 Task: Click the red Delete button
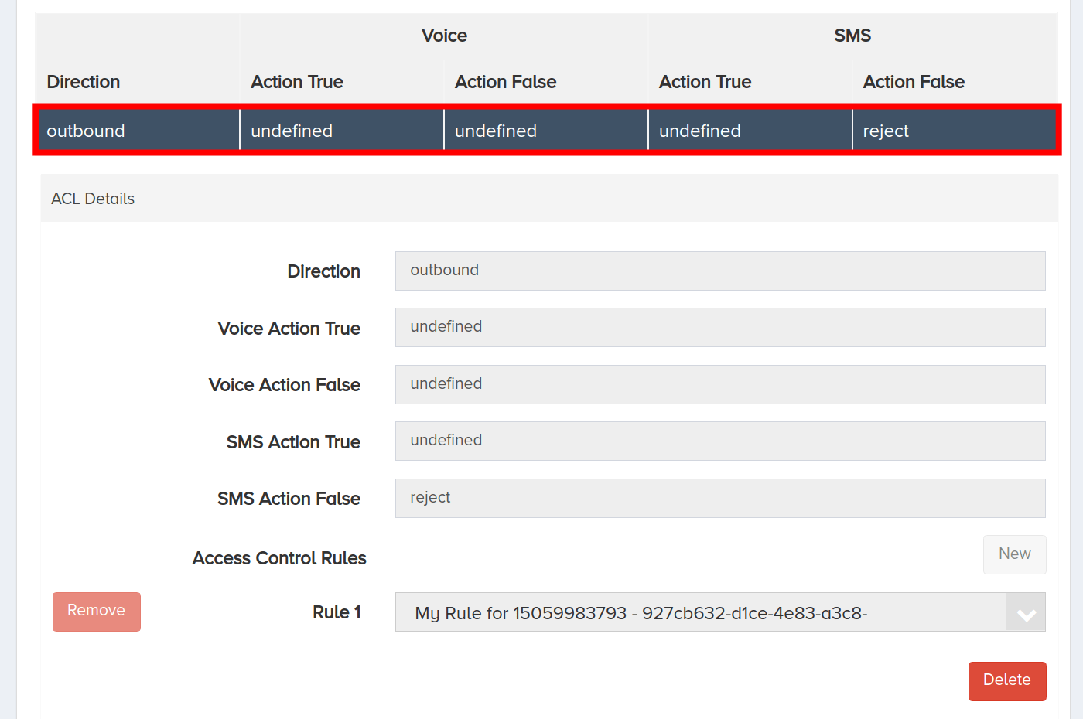1007,681
